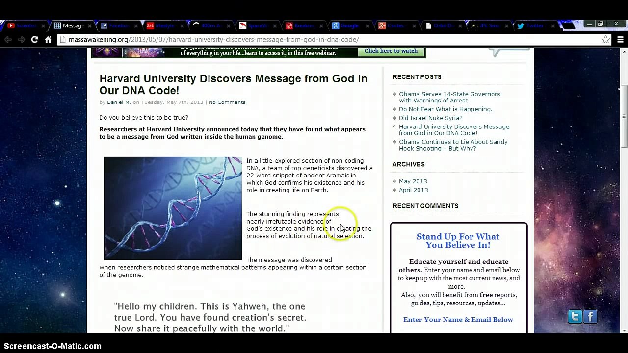This screenshot has height=353, width=628.
Task: Open the article headline about Harvard DNA message
Action: 234,84
